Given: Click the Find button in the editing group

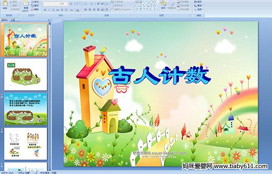Looking at the screenshot, I should pyautogui.click(x=198, y=2).
